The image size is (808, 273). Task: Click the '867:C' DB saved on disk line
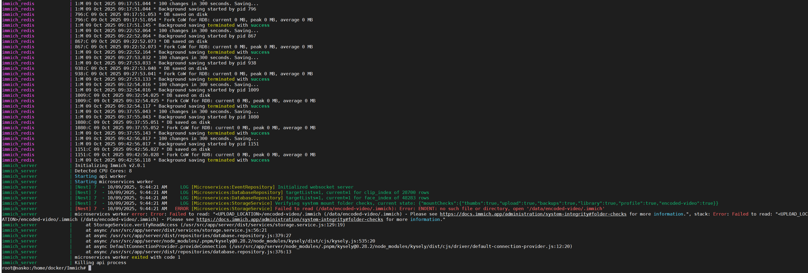[141, 41]
